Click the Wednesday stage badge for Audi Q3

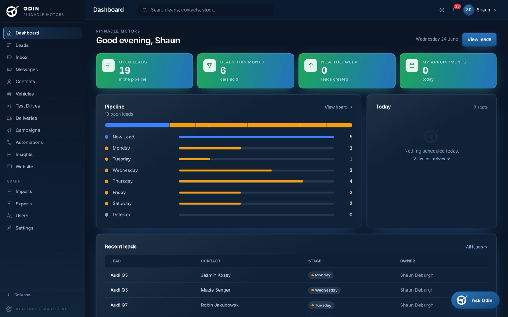pyautogui.click(x=324, y=290)
